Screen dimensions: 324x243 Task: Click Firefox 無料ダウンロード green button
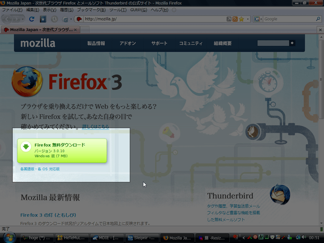pos(62,150)
